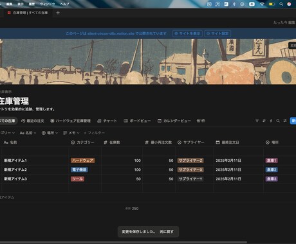Open the サプライヤー column header
The width and height of the screenshot is (296, 244).
191,143
